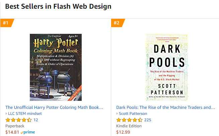Open the Dark Pools book cover image
Screen dimensions: 219x136
pyautogui.click(x=166, y=67)
